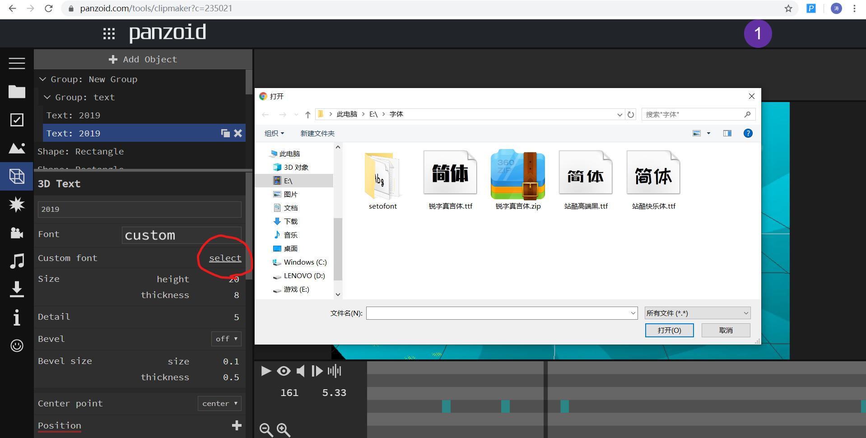Collapse the Group: text tree item
The width and height of the screenshot is (866, 438).
click(x=47, y=97)
